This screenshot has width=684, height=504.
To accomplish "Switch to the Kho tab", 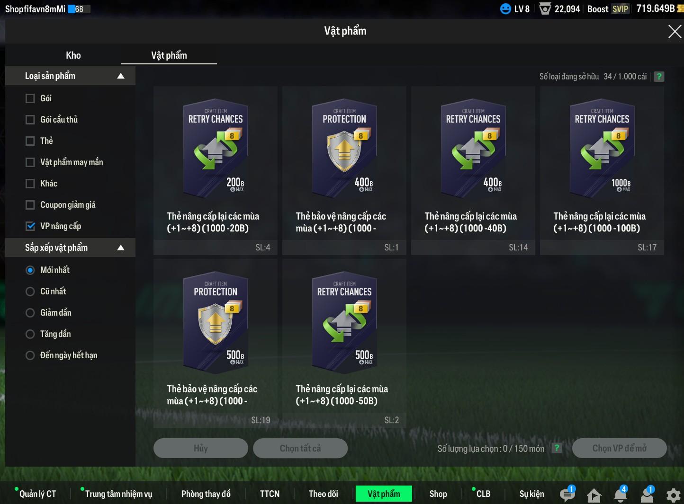I will (x=73, y=55).
